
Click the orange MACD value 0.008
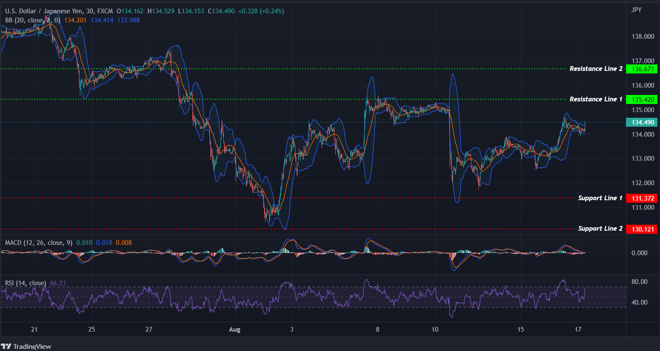tap(124, 243)
